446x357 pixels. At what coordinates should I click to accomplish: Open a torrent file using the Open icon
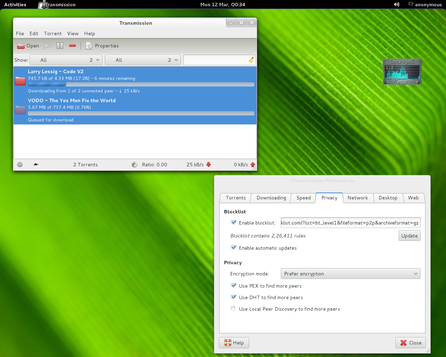coord(28,46)
